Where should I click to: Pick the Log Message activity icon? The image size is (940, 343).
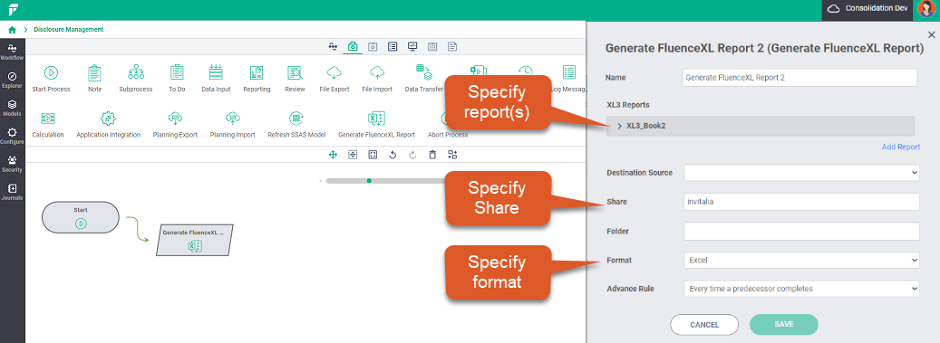(569, 73)
